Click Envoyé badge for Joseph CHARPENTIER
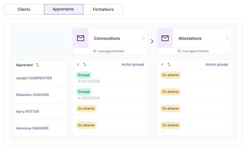The image size is (249, 149). pos(84,75)
